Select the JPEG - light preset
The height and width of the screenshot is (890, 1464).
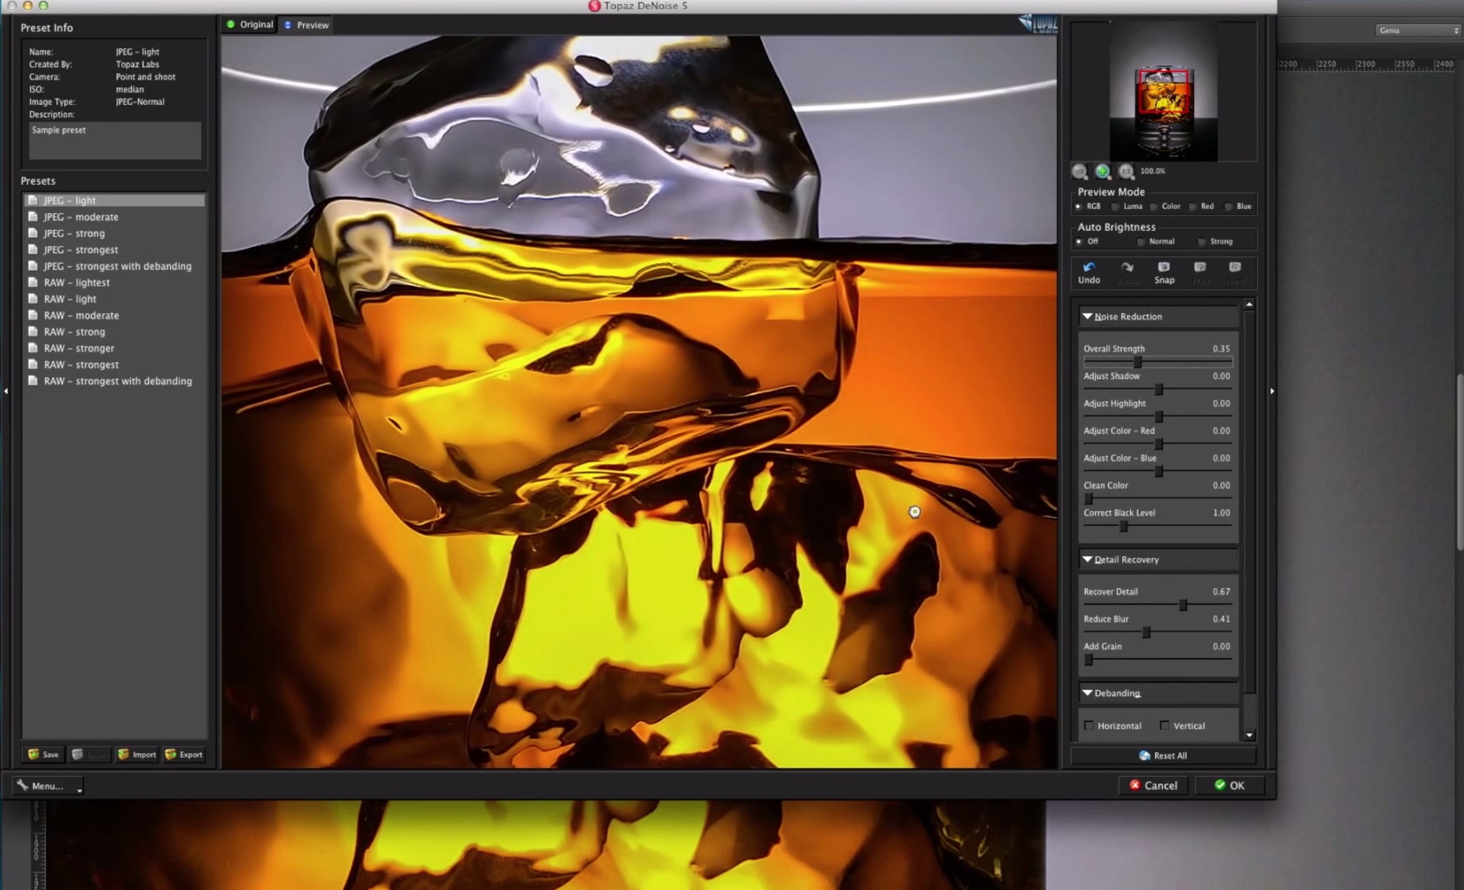(x=115, y=201)
